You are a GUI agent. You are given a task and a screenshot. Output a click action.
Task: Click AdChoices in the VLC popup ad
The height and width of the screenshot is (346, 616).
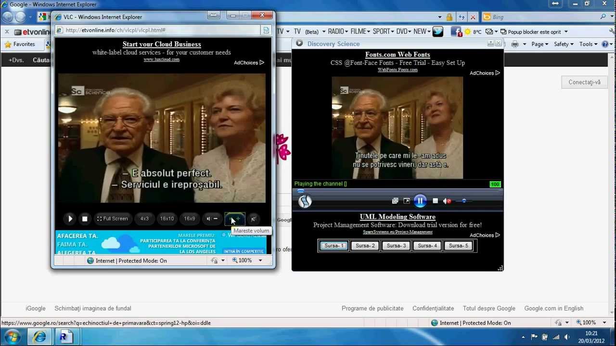point(249,62)
